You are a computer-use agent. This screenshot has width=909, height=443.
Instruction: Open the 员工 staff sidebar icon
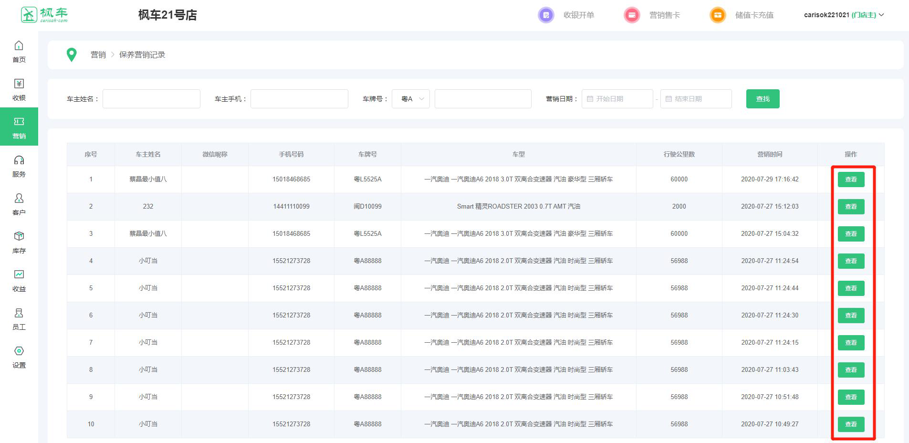(x=19, y=313)
